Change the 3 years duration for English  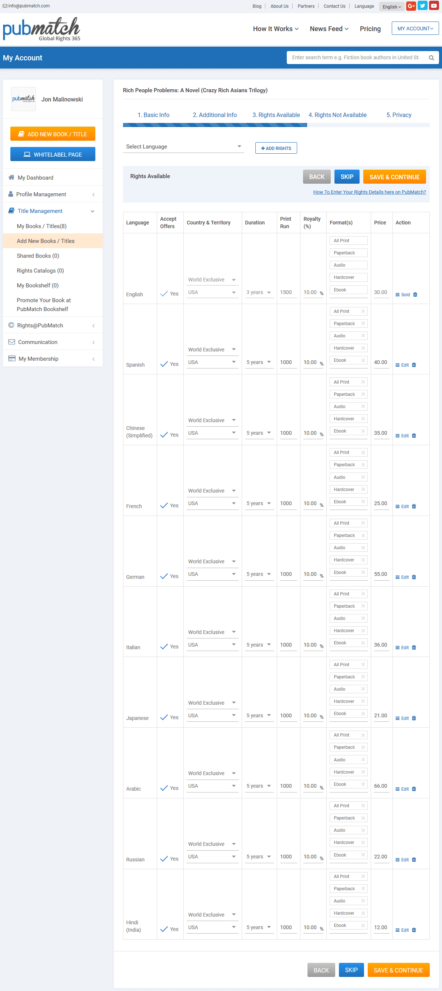pos(259,293)
